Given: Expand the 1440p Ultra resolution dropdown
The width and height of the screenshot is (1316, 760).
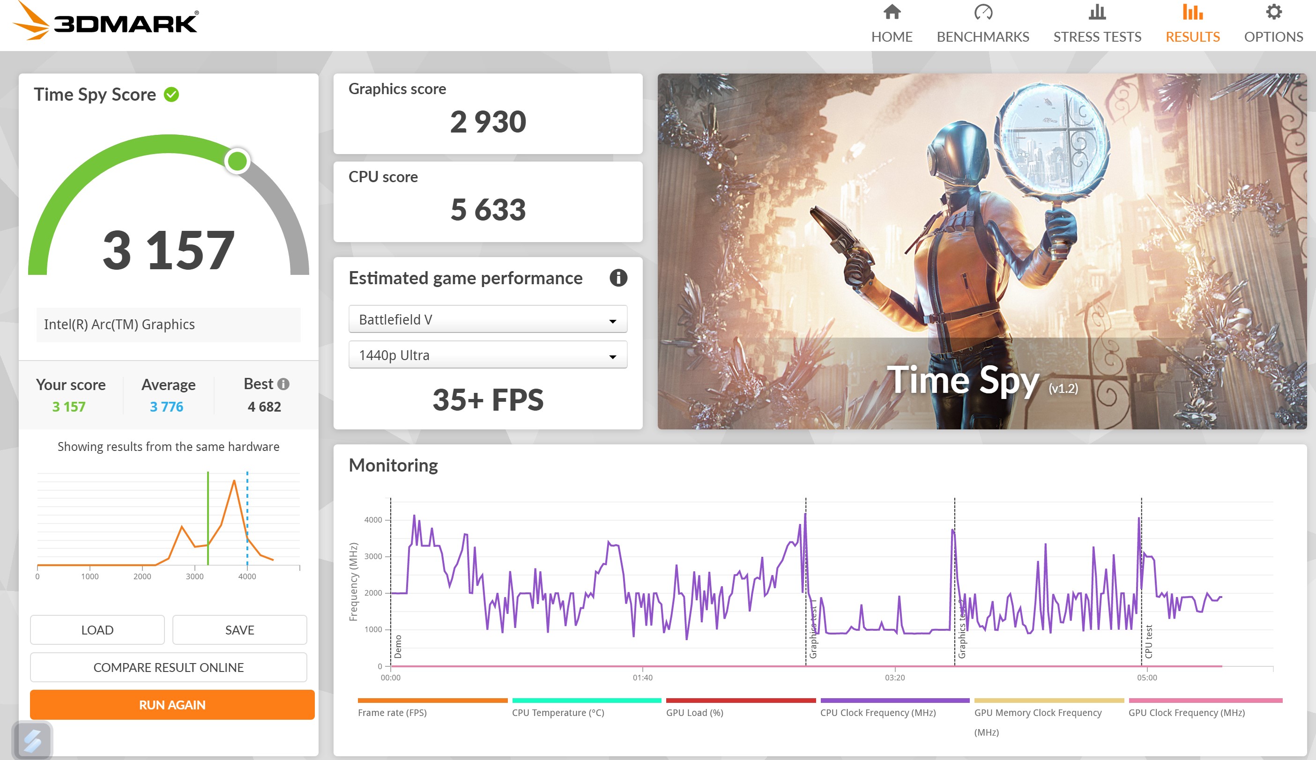Looking at the screenshot, I should tap(487, 355).
